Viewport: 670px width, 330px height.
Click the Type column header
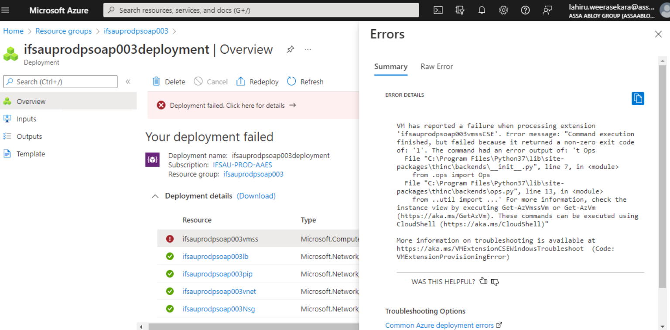click(308, 220)
